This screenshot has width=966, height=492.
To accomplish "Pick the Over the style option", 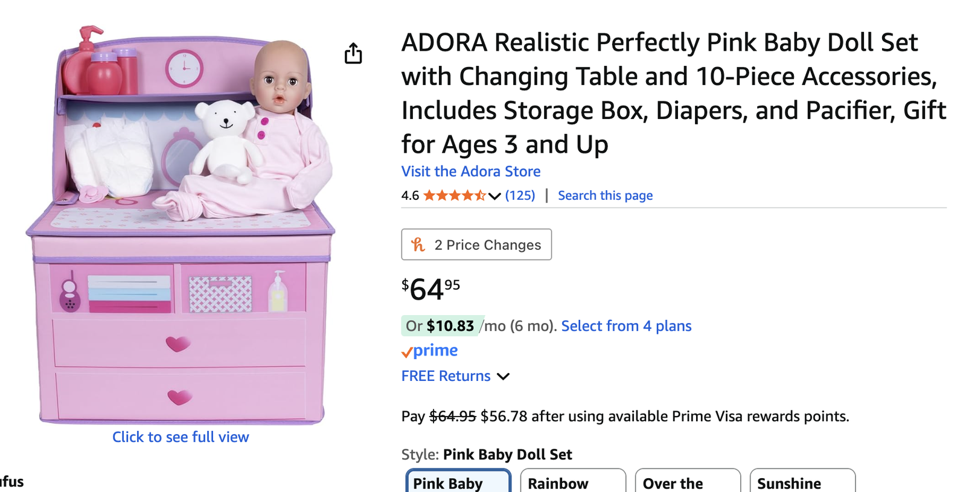I will click(x=687, y=483).
